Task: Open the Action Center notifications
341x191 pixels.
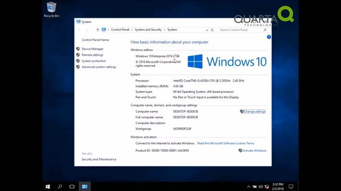Action: click(291, 186)
